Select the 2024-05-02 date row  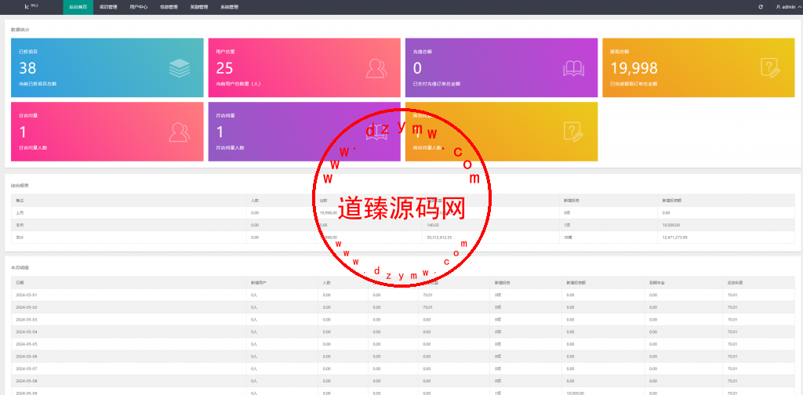[402, 307]
